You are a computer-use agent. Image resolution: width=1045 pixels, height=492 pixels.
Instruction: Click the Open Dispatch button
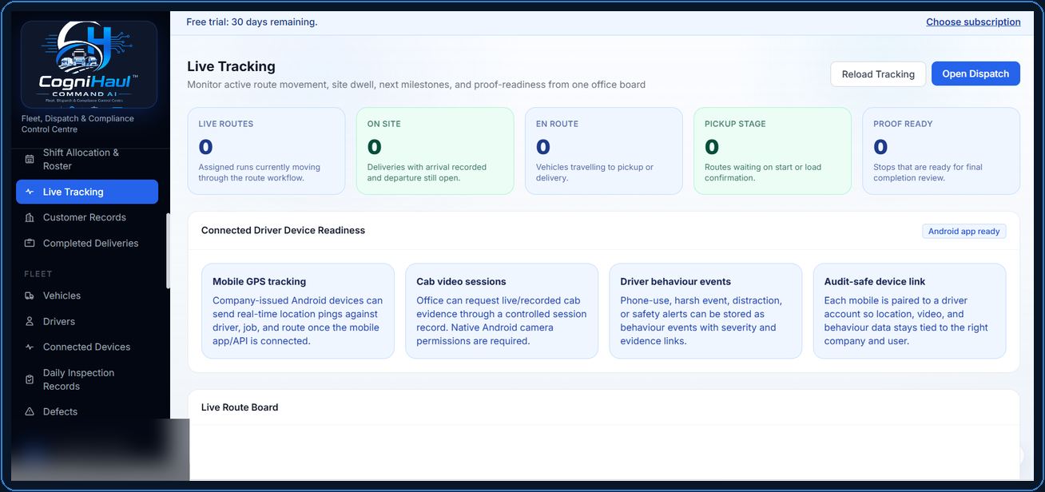[975, 73]
